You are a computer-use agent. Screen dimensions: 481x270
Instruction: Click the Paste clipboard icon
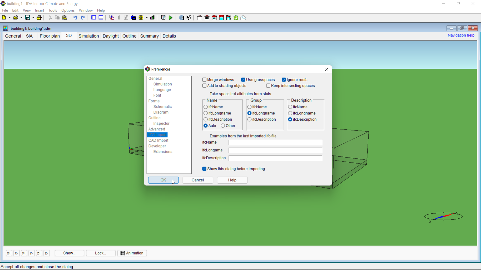[x=65, y=18]
